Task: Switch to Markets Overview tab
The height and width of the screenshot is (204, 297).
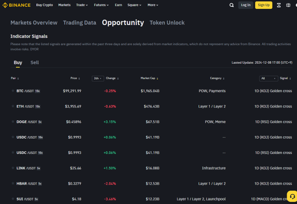Action: point(34,23)
